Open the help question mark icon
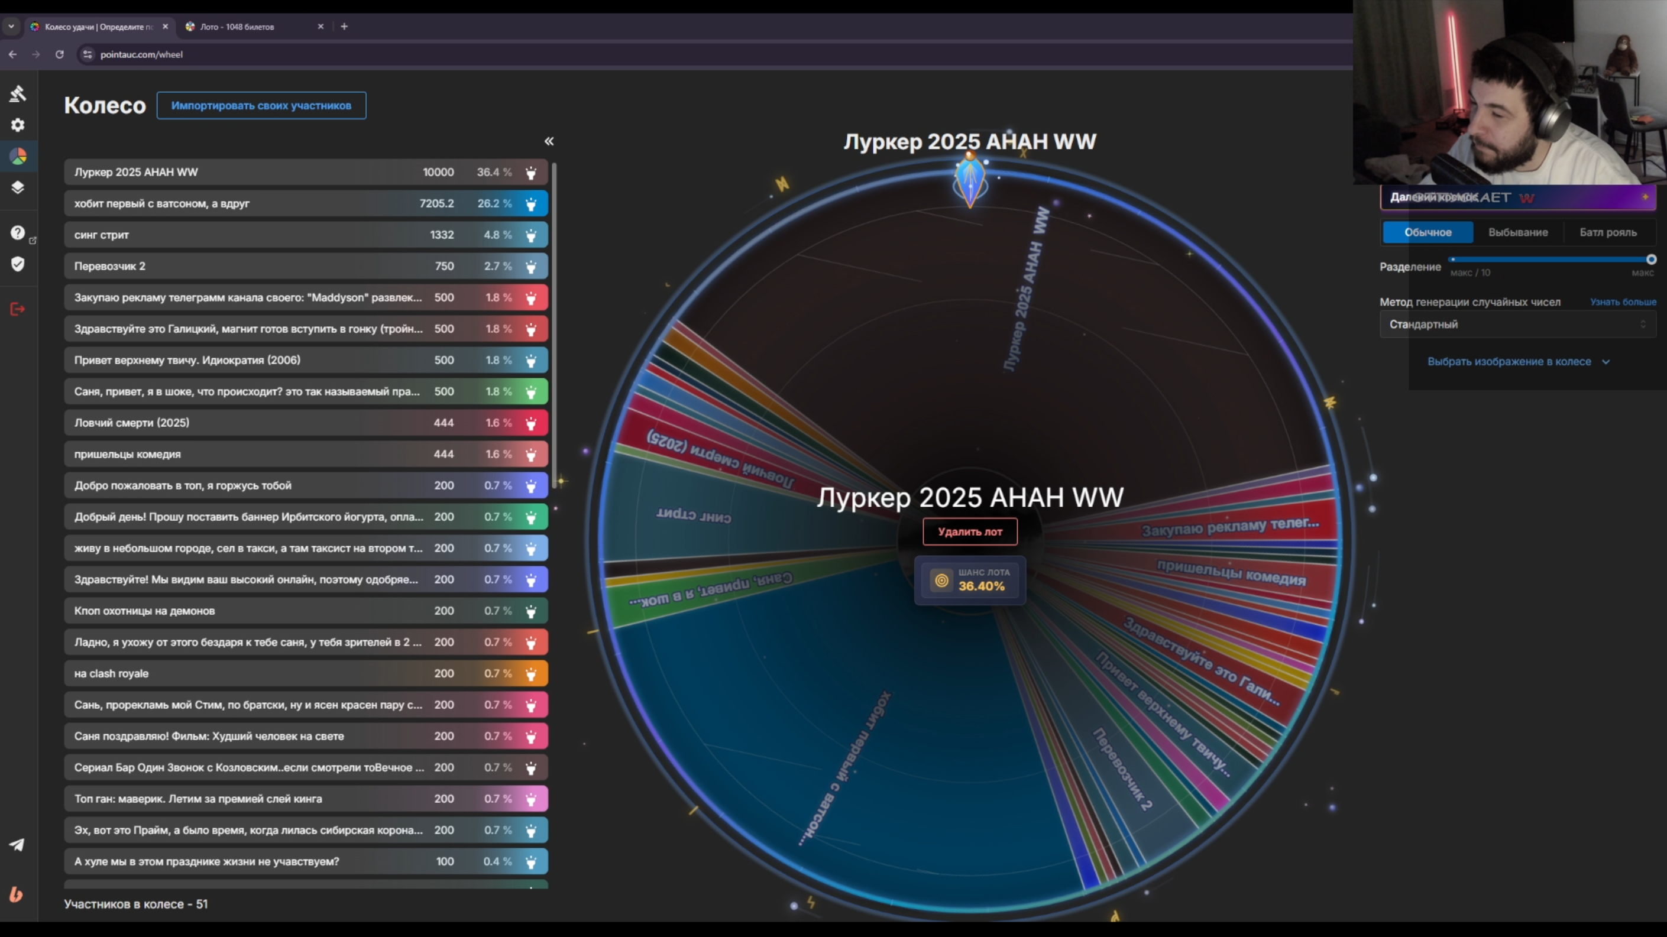The image size is (1667, 937). (x=18, y=232)
